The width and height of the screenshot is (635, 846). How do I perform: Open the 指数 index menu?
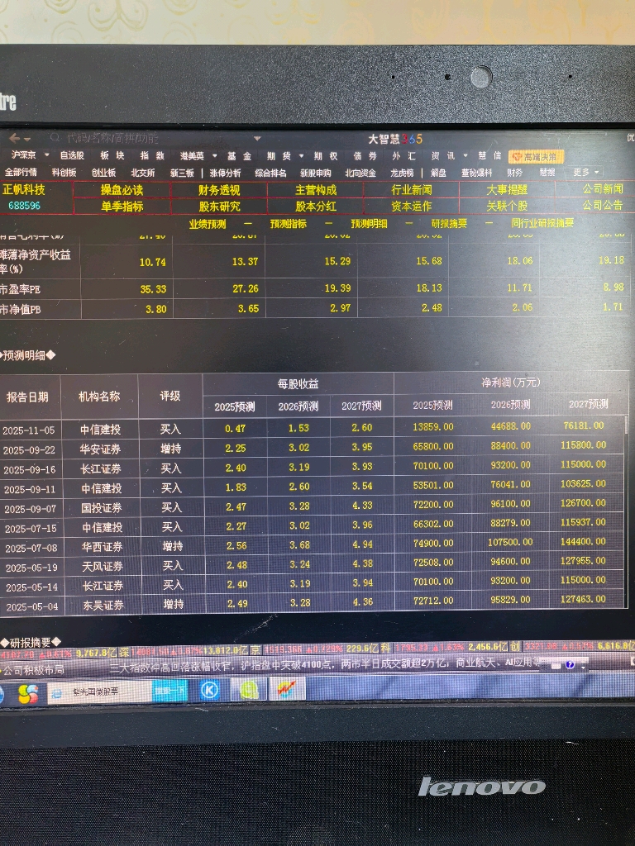[152, 155]
